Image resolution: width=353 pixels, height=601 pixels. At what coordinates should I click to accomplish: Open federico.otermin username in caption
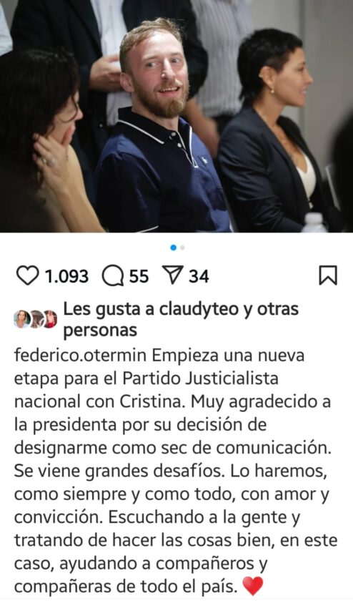81,356
